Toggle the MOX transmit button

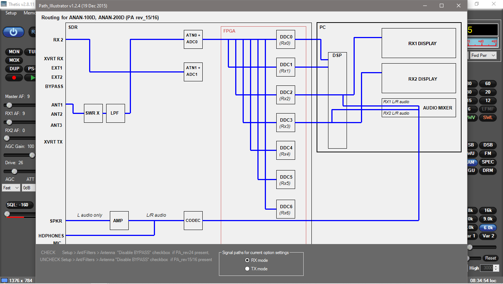pos(14,60)
